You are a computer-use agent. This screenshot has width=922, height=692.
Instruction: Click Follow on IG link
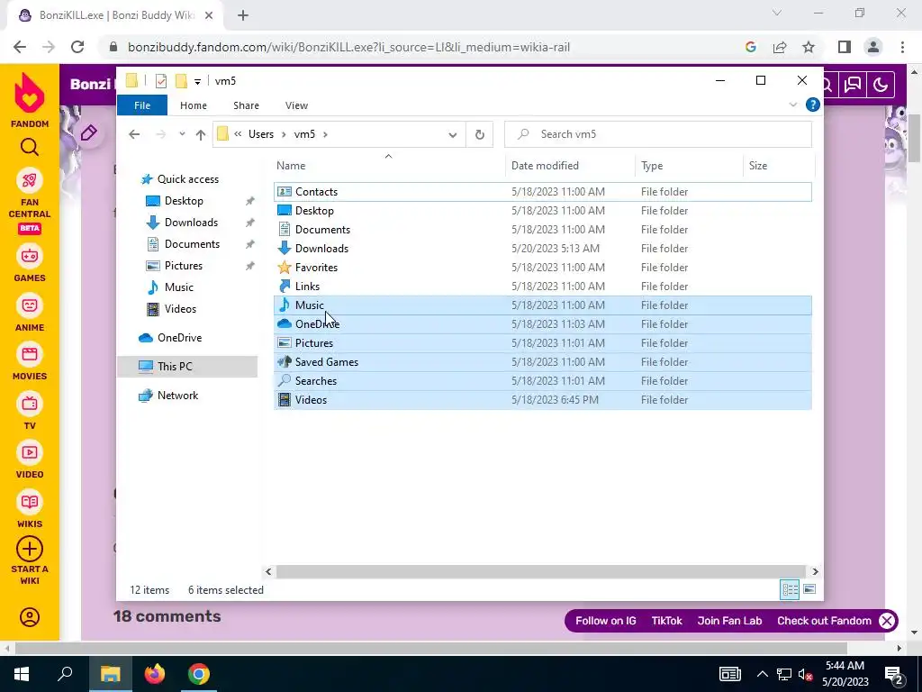(x=606, y=621)
